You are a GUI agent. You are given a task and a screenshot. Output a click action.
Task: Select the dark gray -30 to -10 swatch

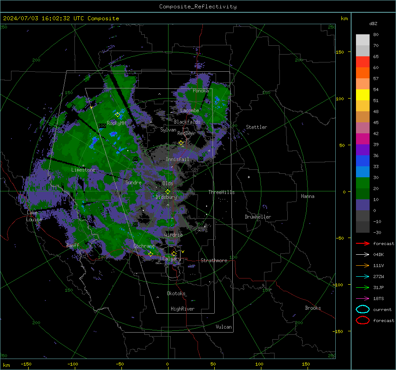pyautogui.click(x=363, y=227)
